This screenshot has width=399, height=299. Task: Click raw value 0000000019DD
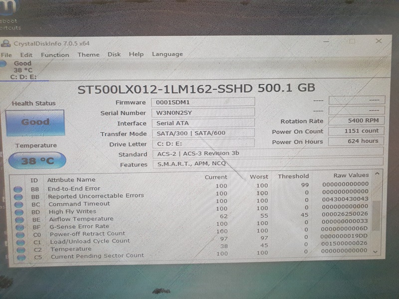344,236
